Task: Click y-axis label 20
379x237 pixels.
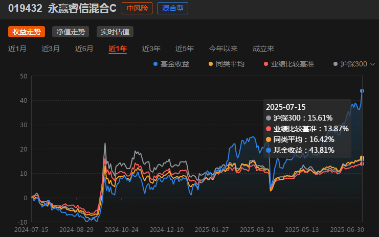Action: coord(24,149)
